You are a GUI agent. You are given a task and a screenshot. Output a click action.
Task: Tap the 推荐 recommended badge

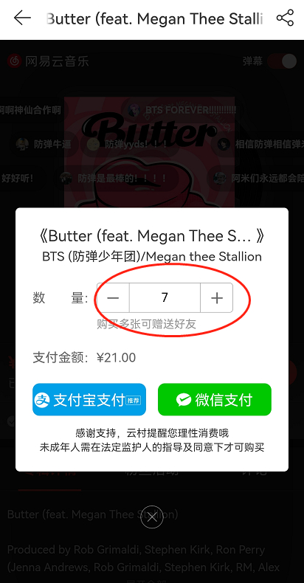click(x=134, y=401)
